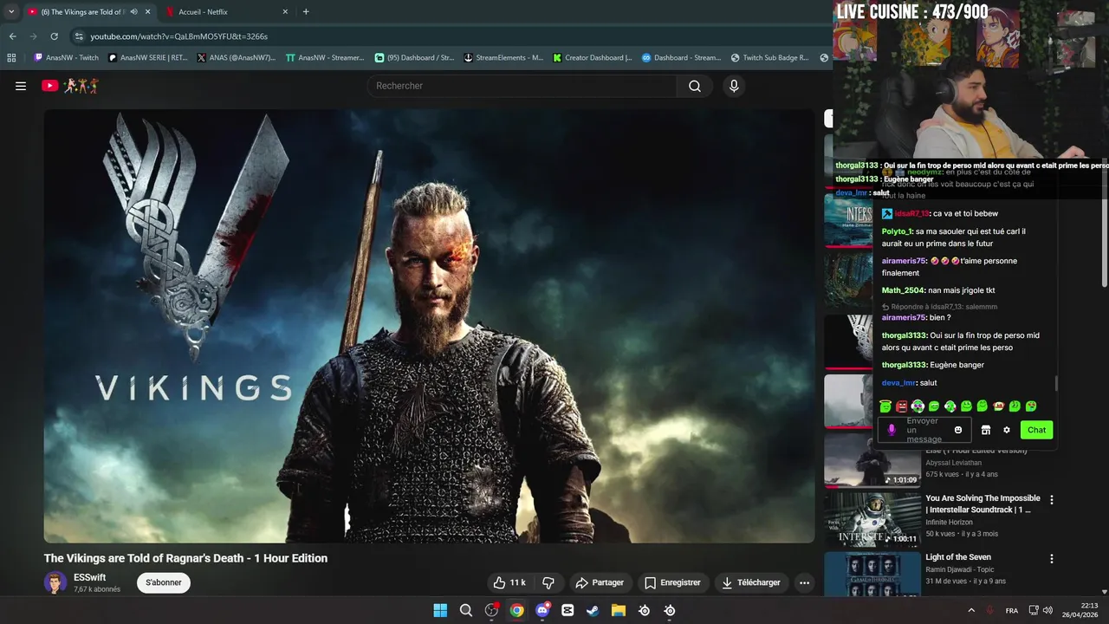Open the bookmarks apps grid icon
Screen dimensions: 1109x624
point(11,58)
